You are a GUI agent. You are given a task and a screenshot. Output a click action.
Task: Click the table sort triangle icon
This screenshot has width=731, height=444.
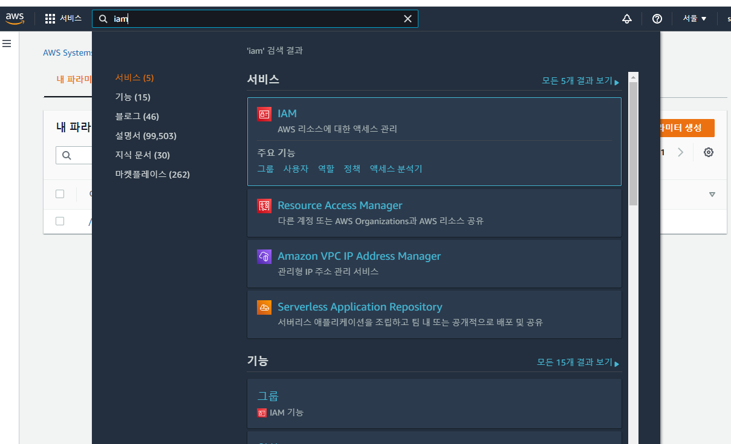point(712,195)
